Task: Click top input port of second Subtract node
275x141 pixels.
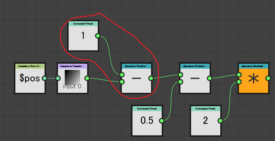Action: [x=180, y=75]
